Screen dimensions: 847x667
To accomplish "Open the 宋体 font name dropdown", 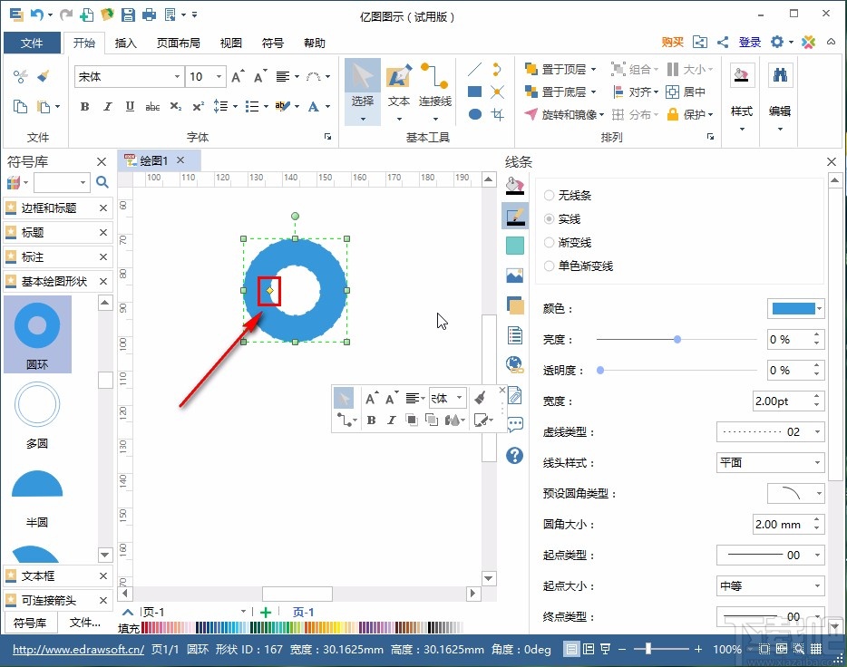I will tap(177, 77).
